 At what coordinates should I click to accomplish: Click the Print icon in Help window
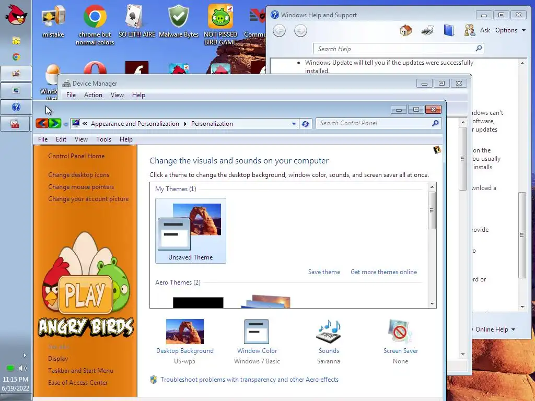coord(427,30)
